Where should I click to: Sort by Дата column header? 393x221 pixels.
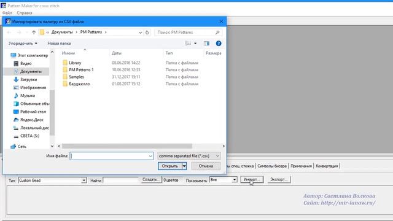click(117, 53)
